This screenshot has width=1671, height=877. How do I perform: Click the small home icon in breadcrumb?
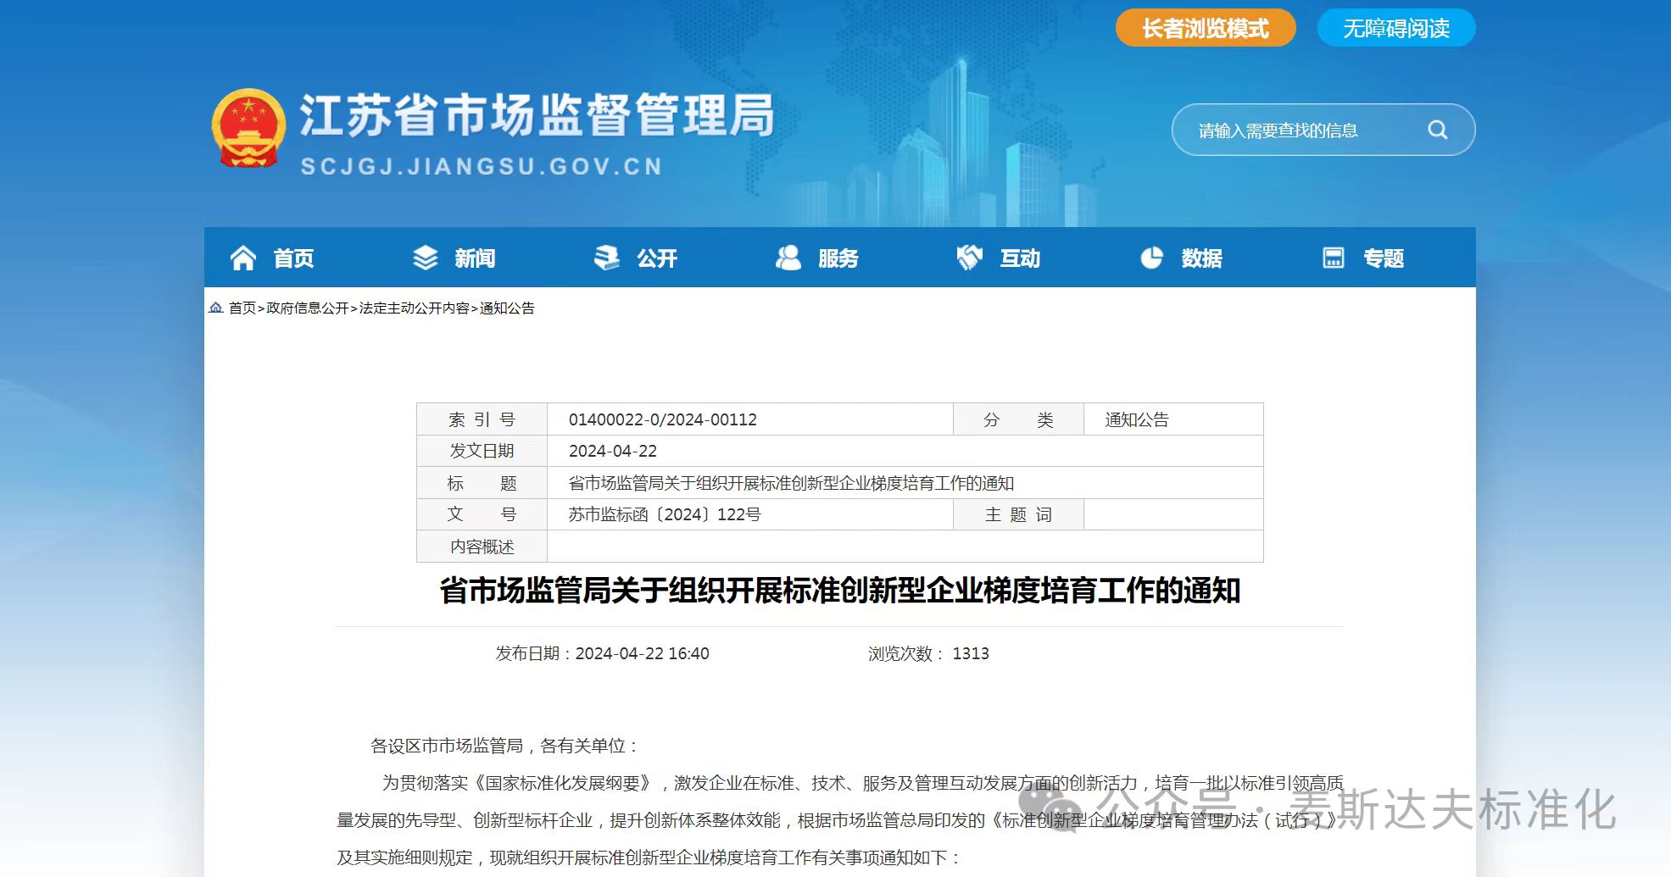click(x=216, y=308)
